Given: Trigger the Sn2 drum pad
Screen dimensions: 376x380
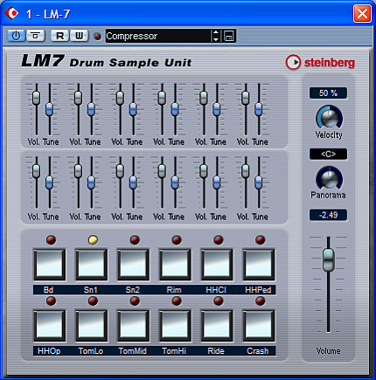Looking at the screenshot, I should (133, 265).
